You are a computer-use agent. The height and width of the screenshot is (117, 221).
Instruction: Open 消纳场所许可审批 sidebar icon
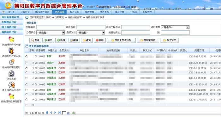coord(11,51)
